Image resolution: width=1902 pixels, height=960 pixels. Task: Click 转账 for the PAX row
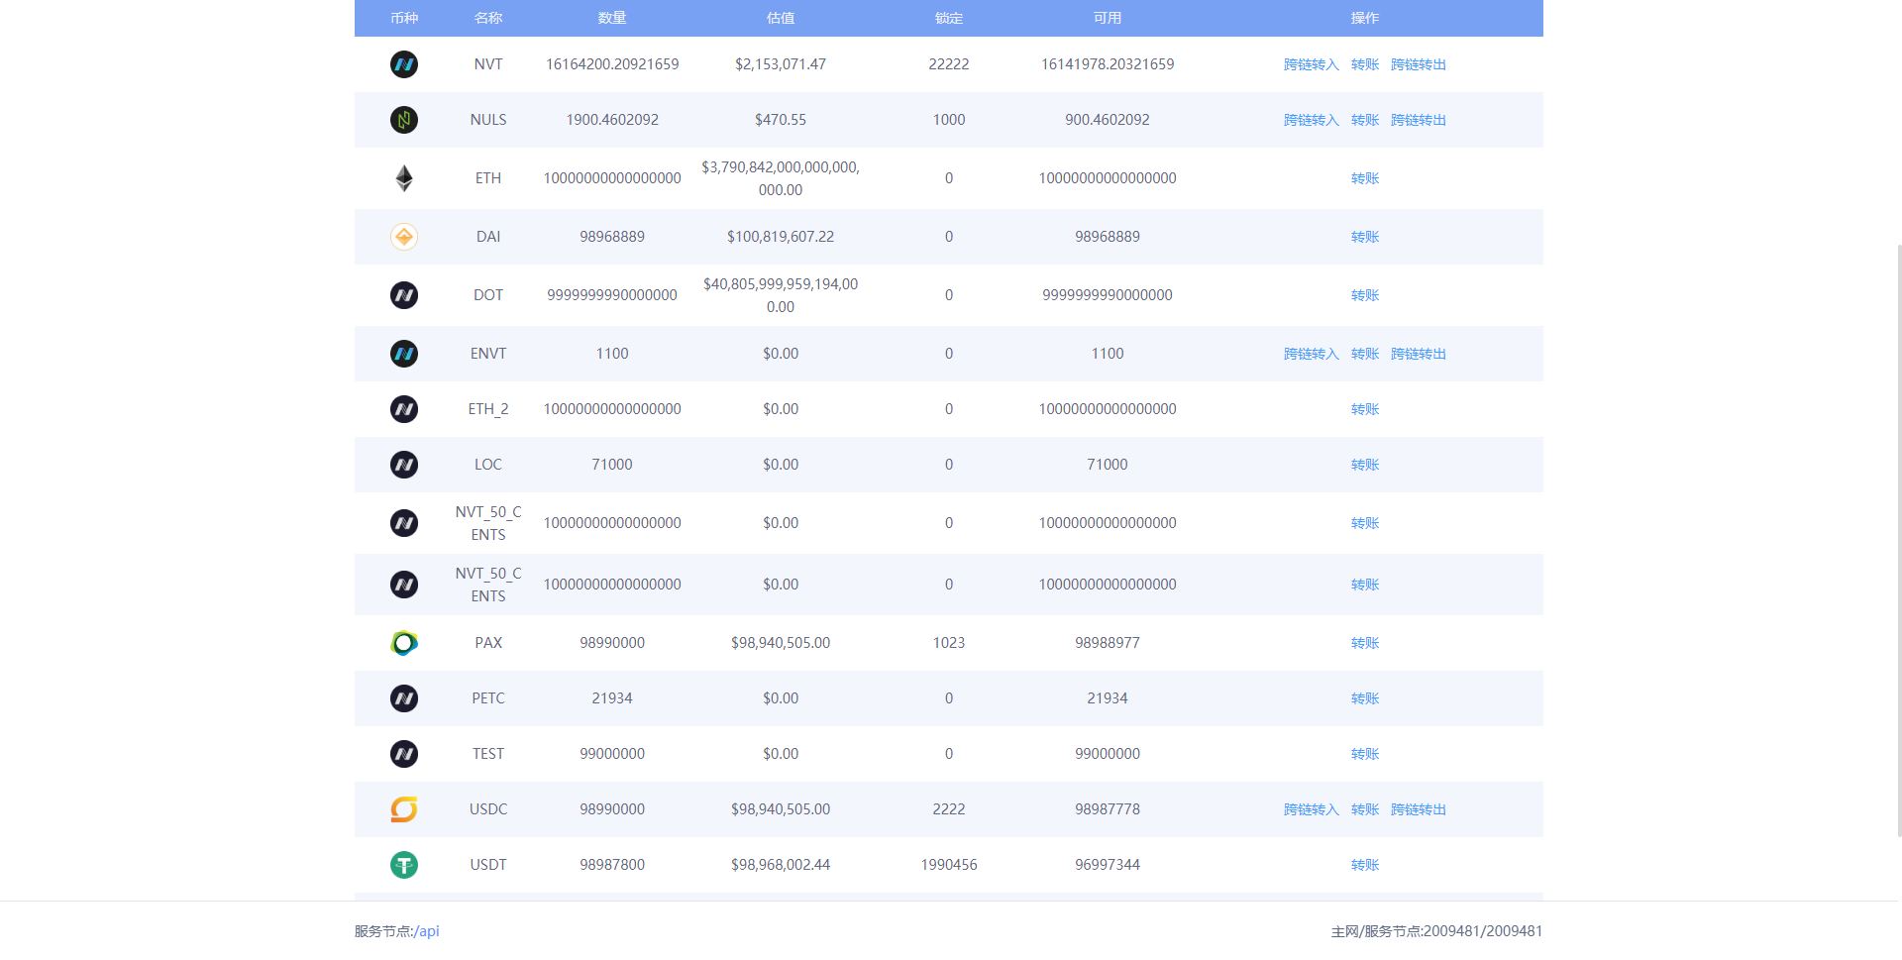[1364, 643]
